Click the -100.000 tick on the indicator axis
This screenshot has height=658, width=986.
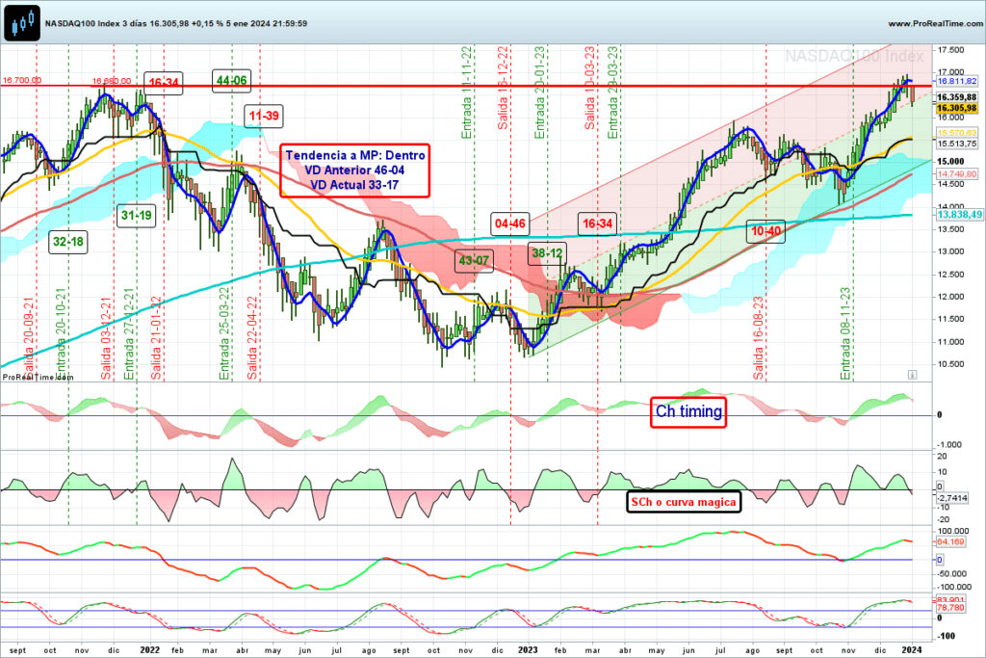pos(954,587)
